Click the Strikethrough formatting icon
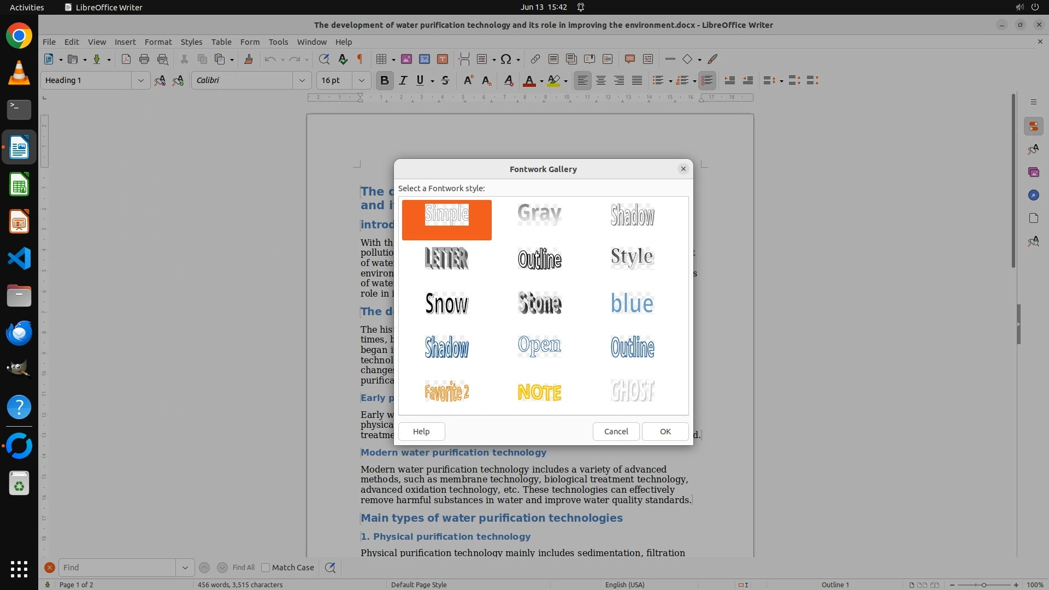 tap(445, 80)
